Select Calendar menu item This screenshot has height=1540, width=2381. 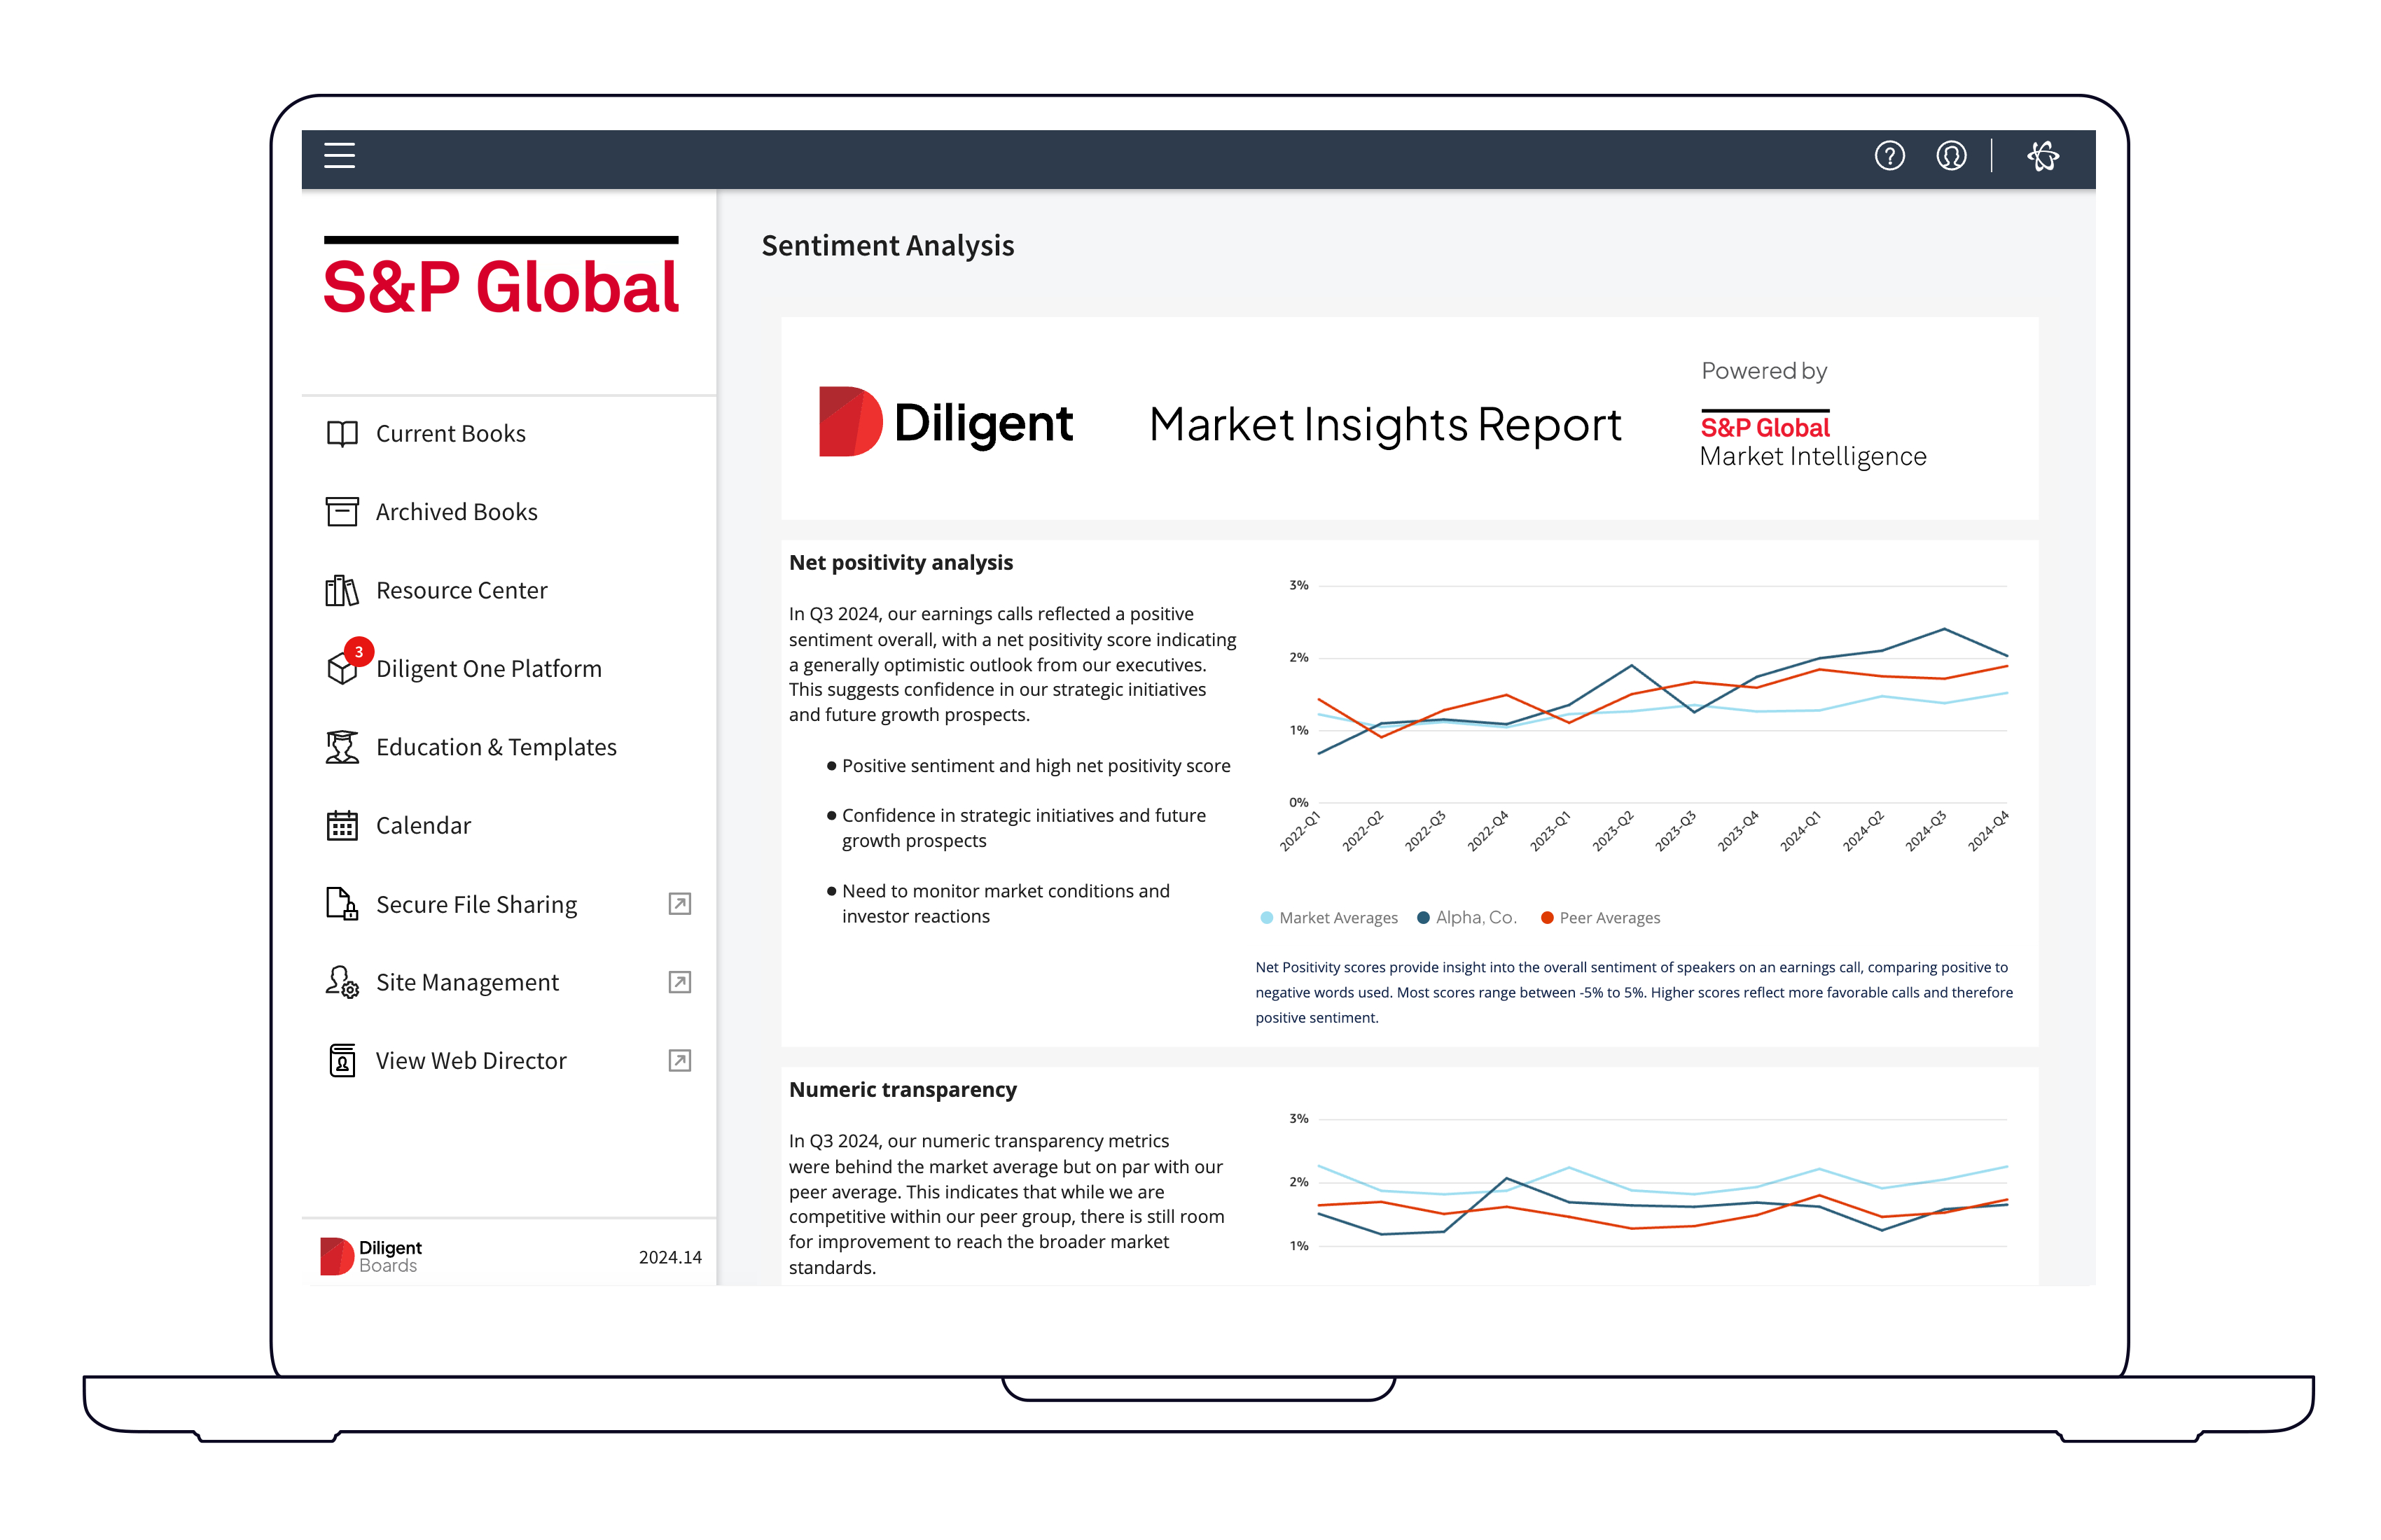click(x=423, y=826)
